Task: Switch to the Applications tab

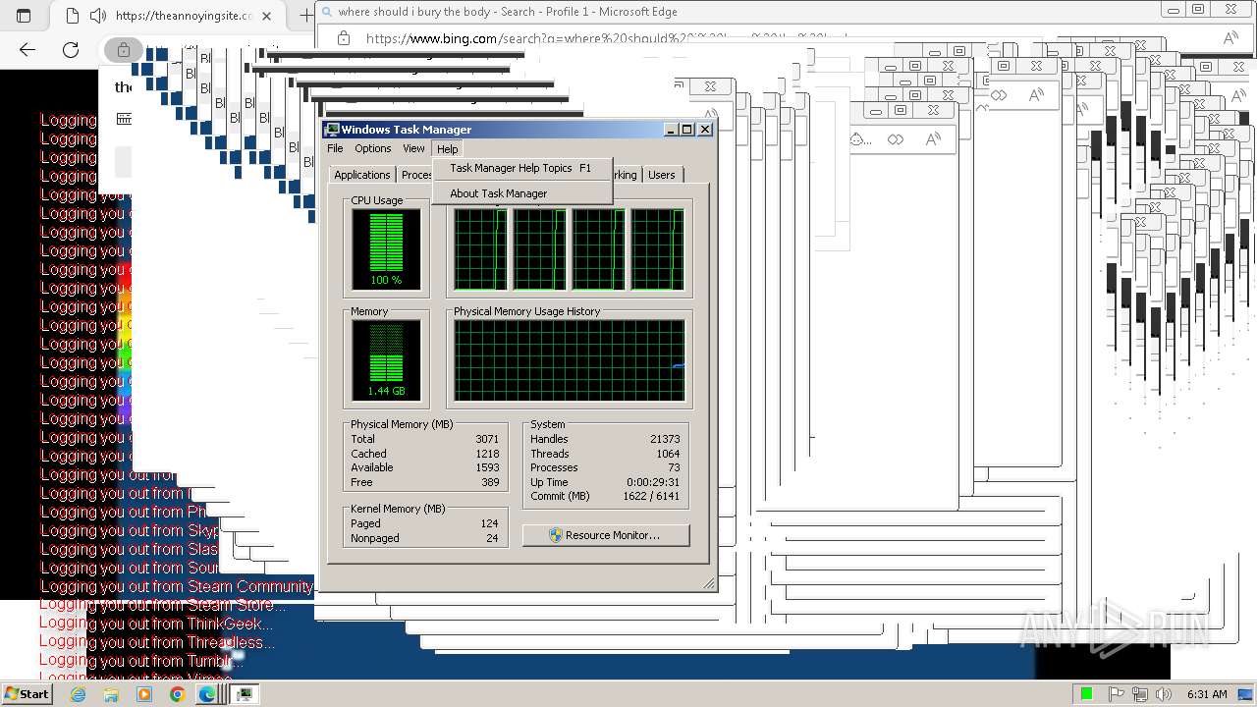Action: tap(361, 175)
